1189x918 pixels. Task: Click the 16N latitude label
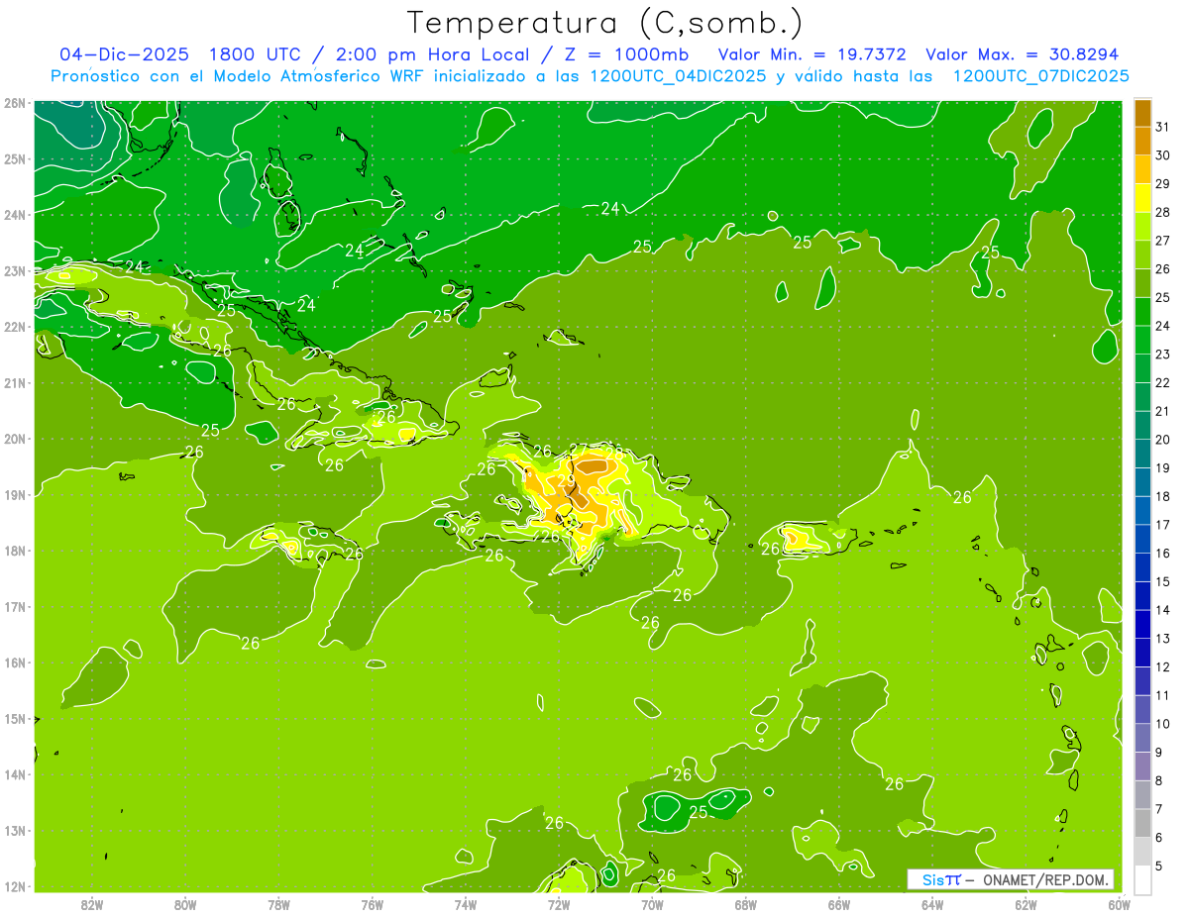[x=14, y=663]
